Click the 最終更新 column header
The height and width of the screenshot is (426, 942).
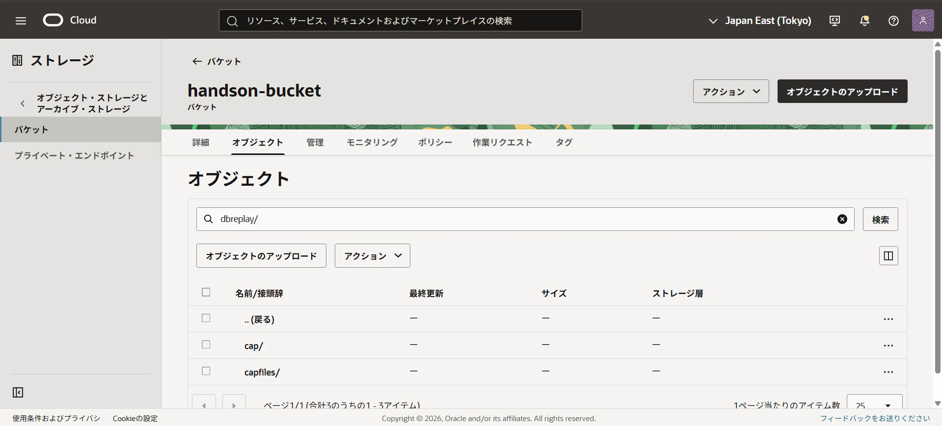(x=427, y=293)
